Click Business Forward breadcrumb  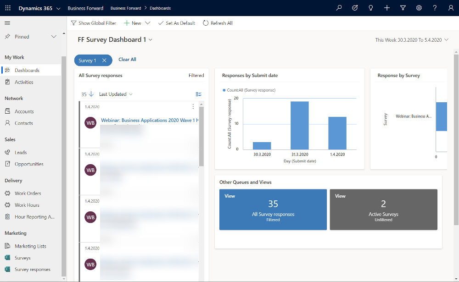(126, 8)
